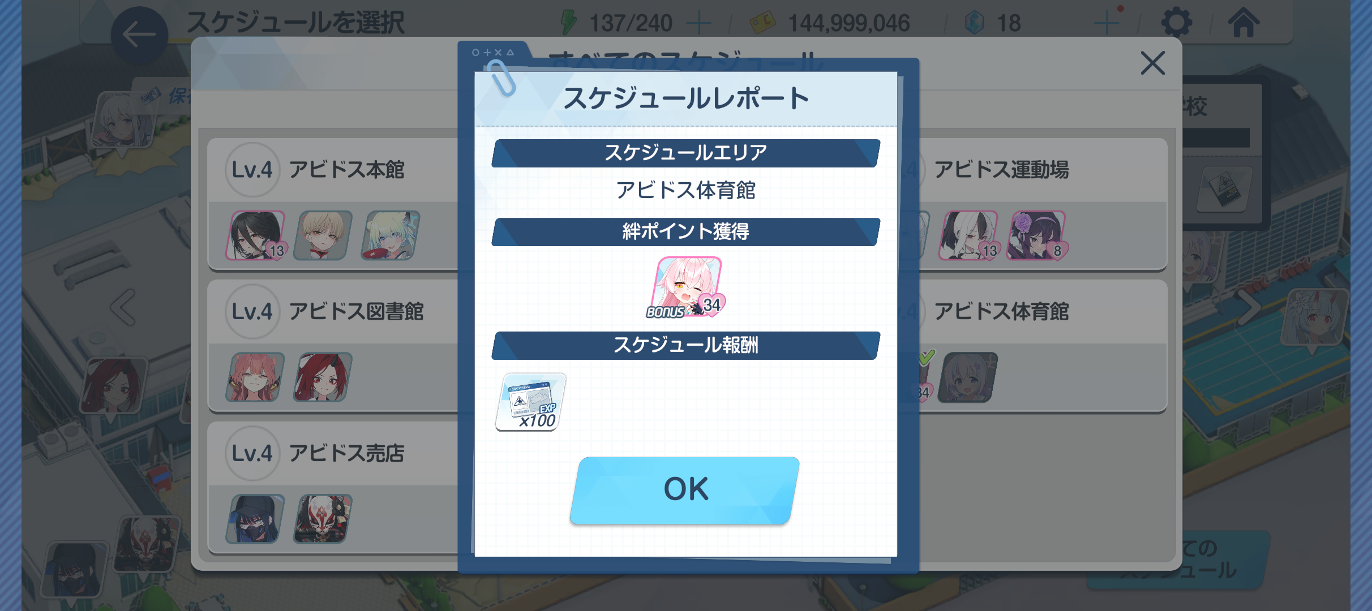Tap the energy lightning bolt icon

point(568,23)
